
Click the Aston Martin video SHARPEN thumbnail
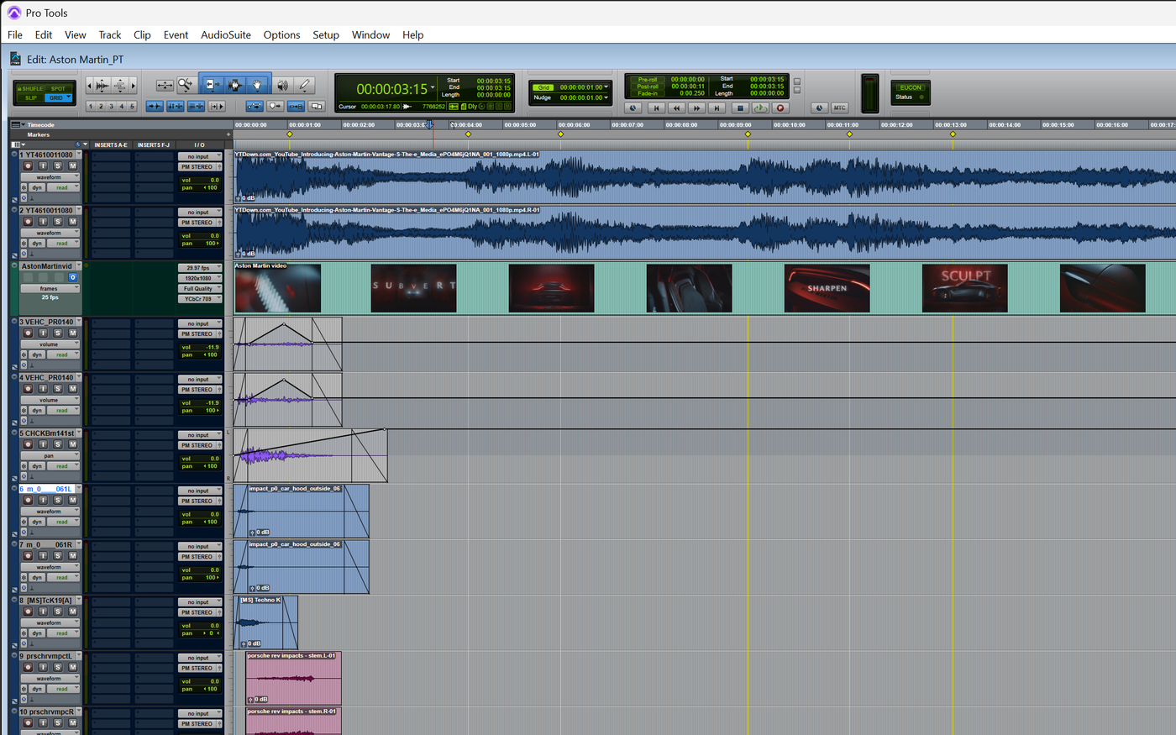(x=827, y=288)
